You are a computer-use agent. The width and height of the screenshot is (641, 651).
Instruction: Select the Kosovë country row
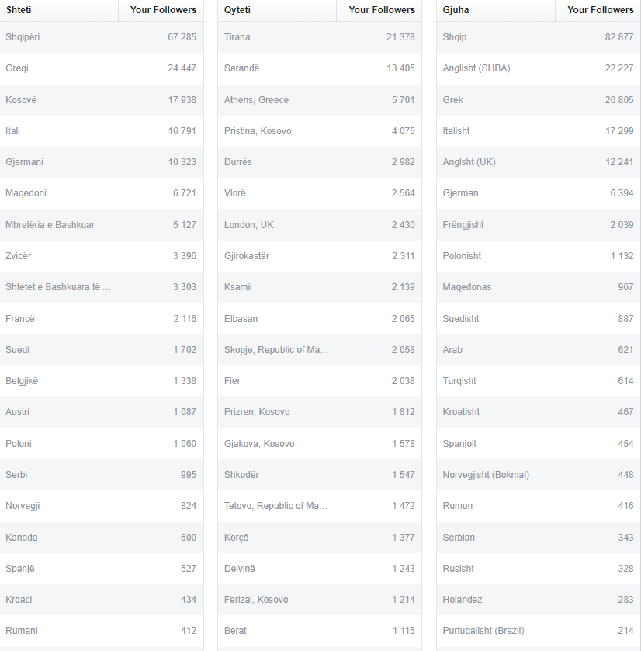102,99
